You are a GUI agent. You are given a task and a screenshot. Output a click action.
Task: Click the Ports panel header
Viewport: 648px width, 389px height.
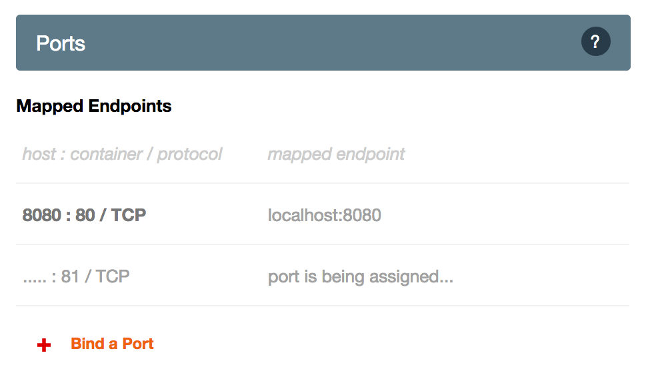coord(323,43)
